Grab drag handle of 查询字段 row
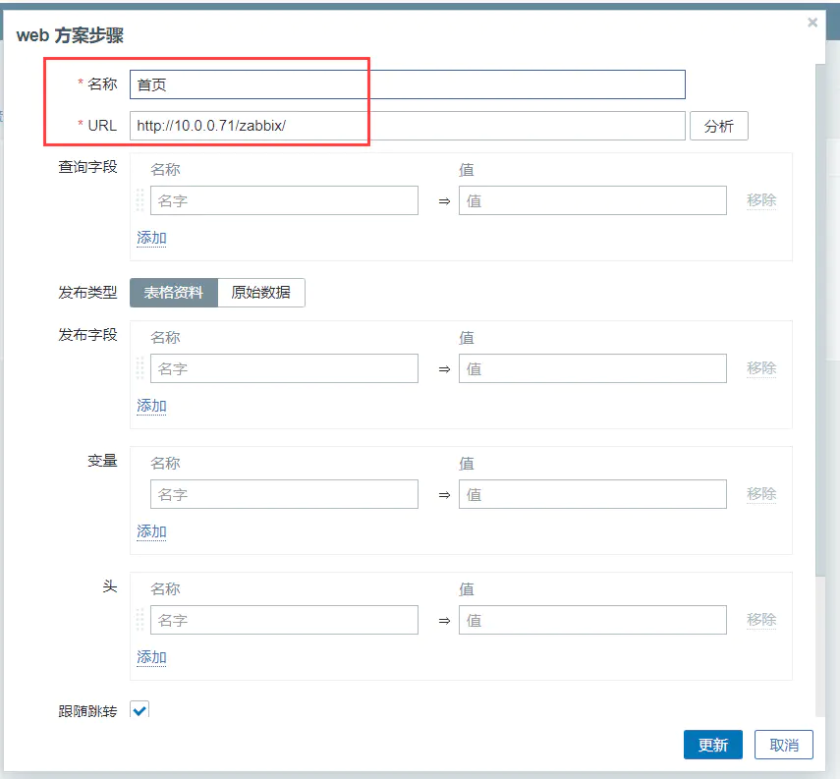This screenshot has width=840, height=779. click(x=140, y=200)
